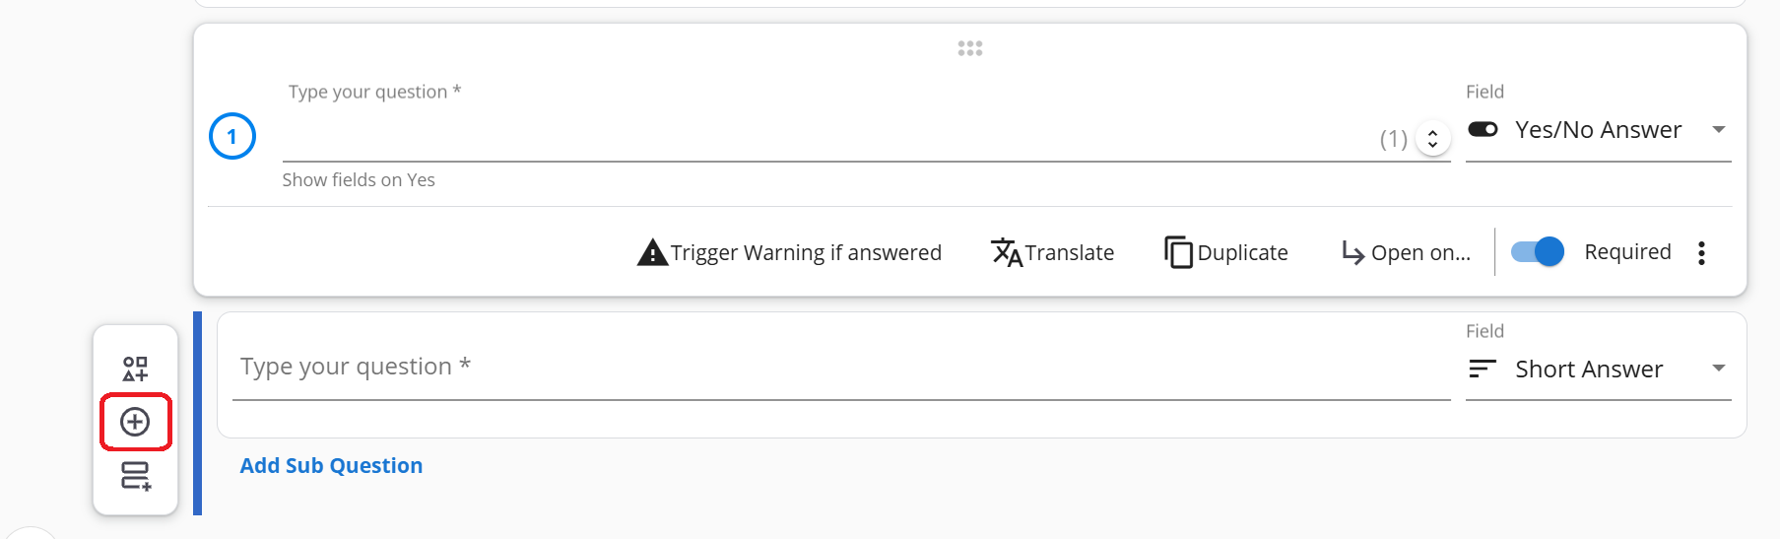This screenshot has height=539, width=1780.
Task: Click the add section rows icon
Action: coord(135,476)
